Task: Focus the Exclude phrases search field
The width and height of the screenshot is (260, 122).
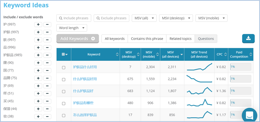Action: coord(112,18)
